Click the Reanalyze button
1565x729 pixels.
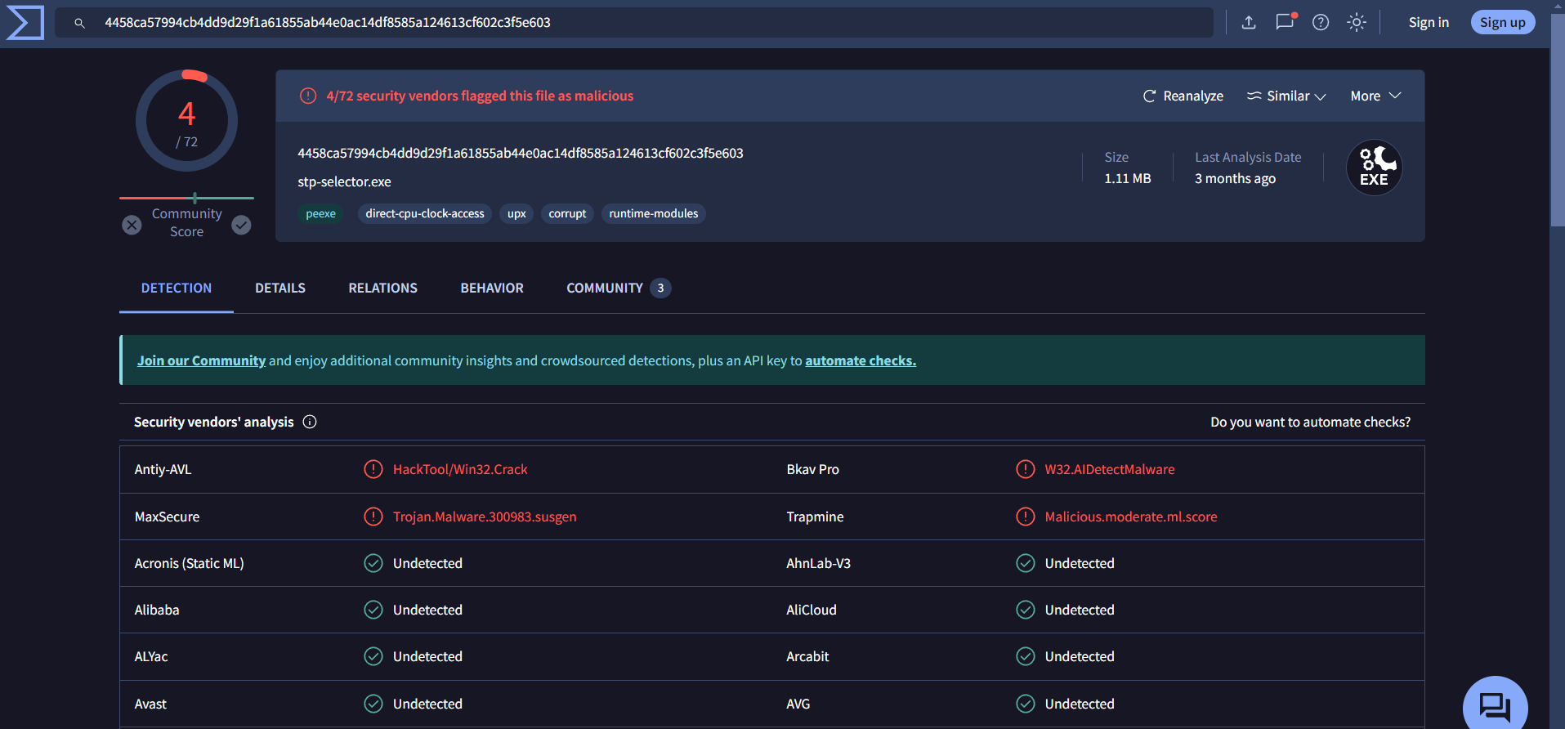point(1183,96)
